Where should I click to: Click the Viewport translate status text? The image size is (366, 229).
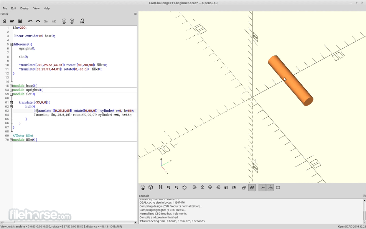click(x=61, y=226)
